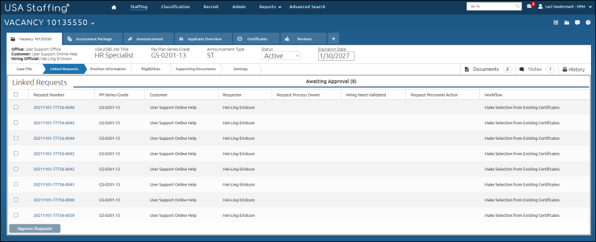Check request 20211101-77756-0042 checkbox

16,169
